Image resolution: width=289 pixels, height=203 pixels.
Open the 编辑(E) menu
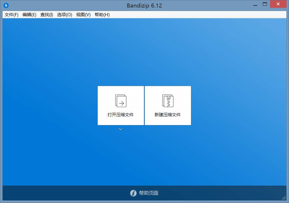[x=29, y=14]
